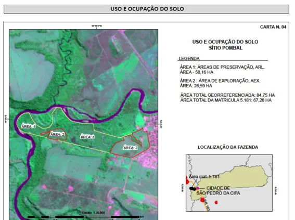Select ÁREA 2 exploração legend entry
Viewport: 295px width, 220px height.
[220, 83]
